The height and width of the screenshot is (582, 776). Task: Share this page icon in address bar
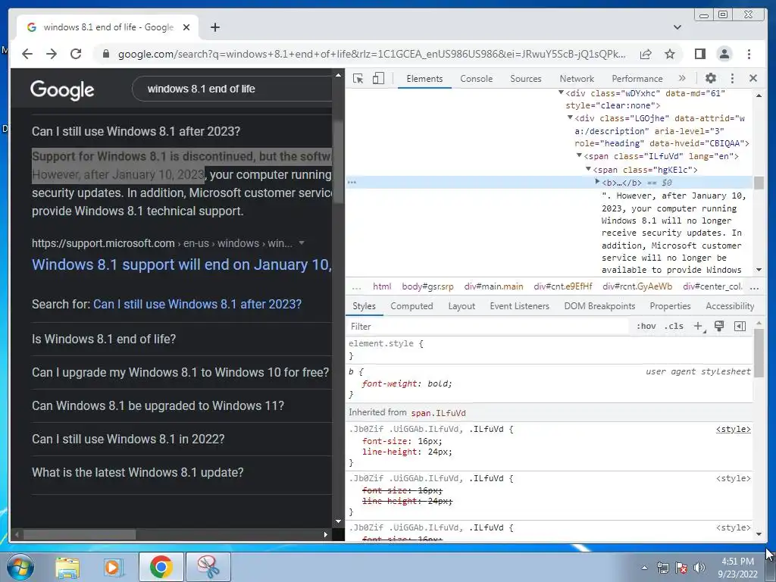pos(646,54)
